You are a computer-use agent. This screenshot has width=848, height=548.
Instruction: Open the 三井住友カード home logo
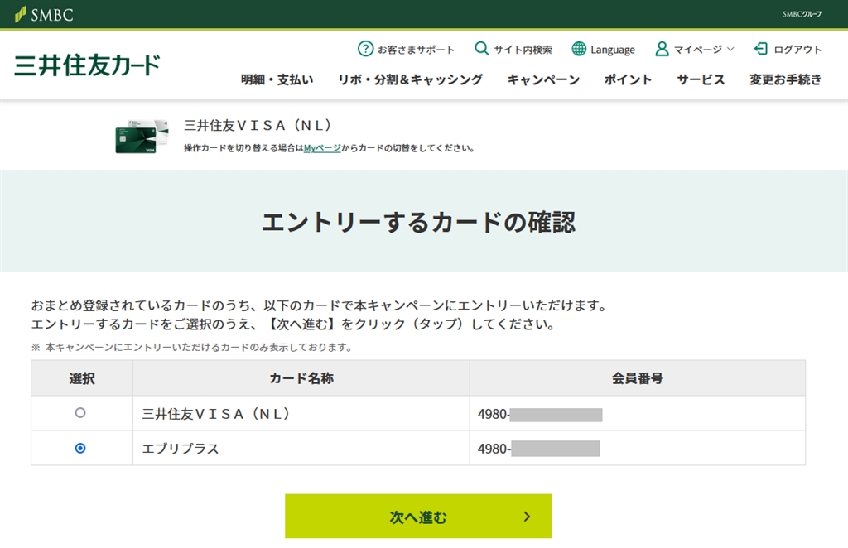coord(87,65)
